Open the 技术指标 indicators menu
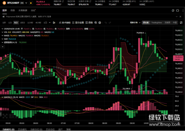This screenshot has height=131, width=185. (x=65, y=23)
